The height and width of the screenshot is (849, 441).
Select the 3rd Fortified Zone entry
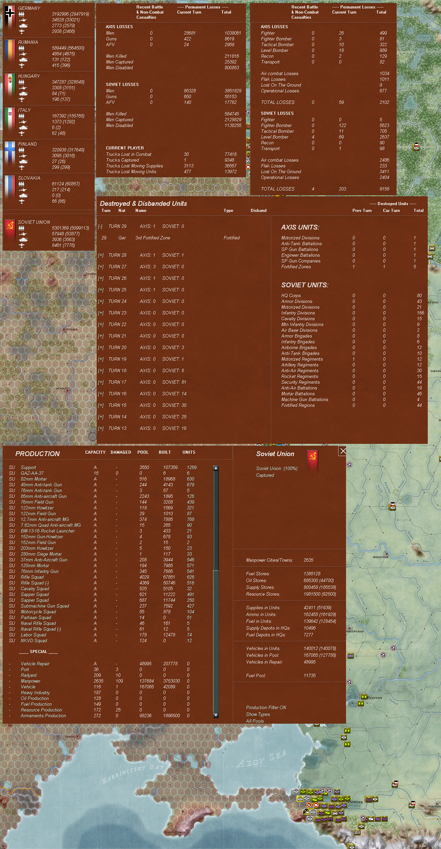(x=171, y=238)
